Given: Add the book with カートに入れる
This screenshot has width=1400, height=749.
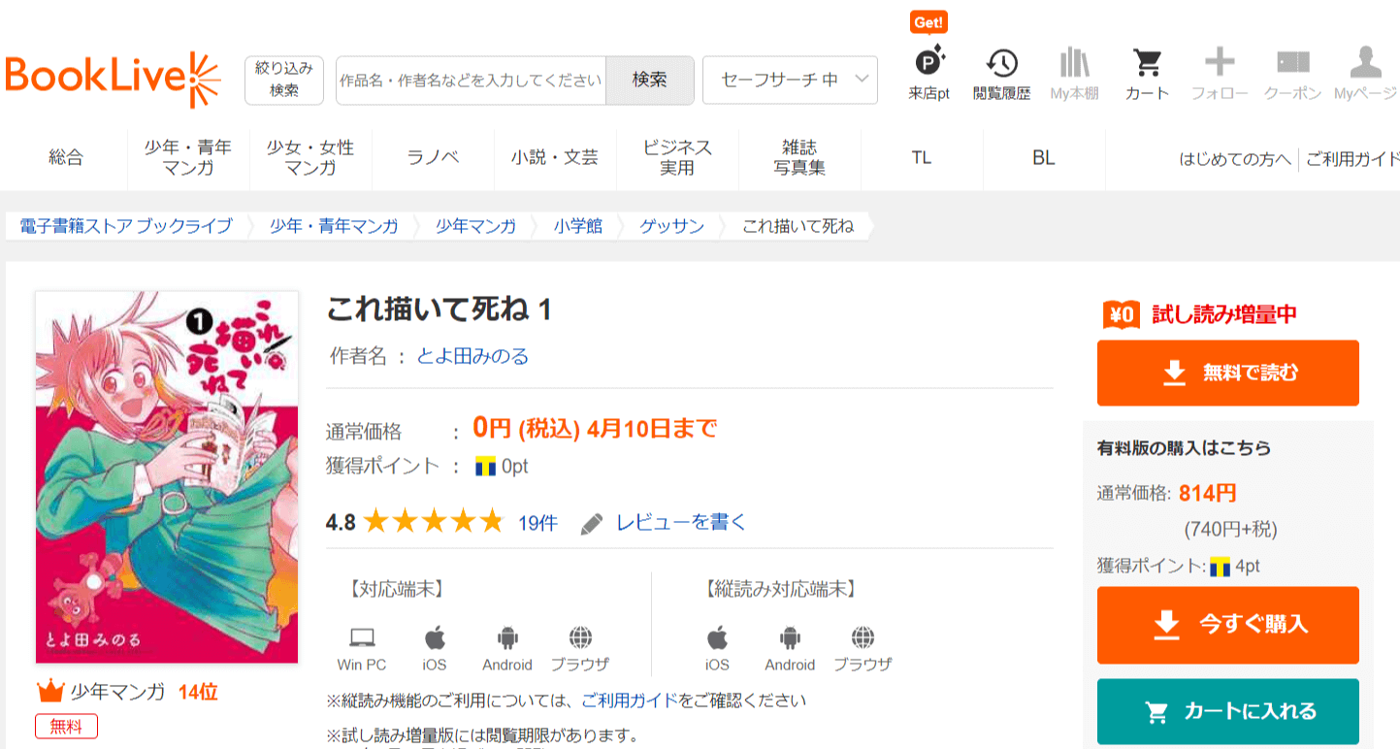Looking at the screenshot, I should point(1227,711).
